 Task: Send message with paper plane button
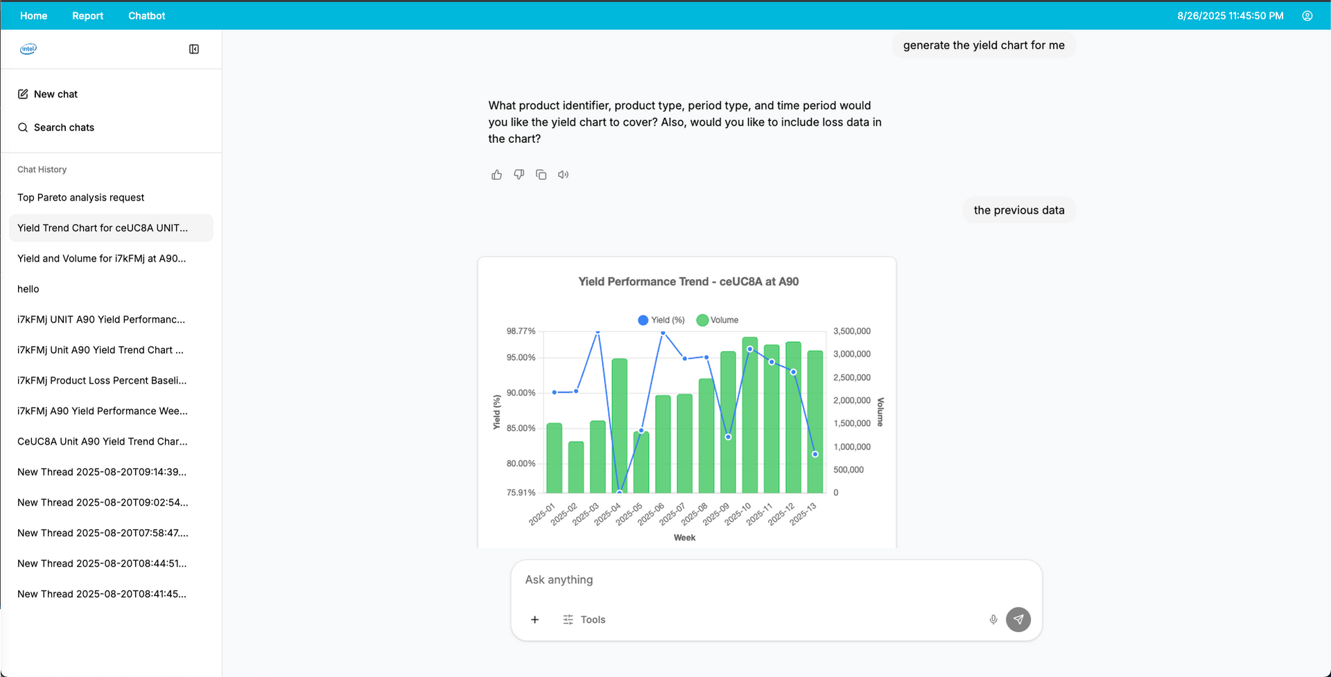point(1018,619)
